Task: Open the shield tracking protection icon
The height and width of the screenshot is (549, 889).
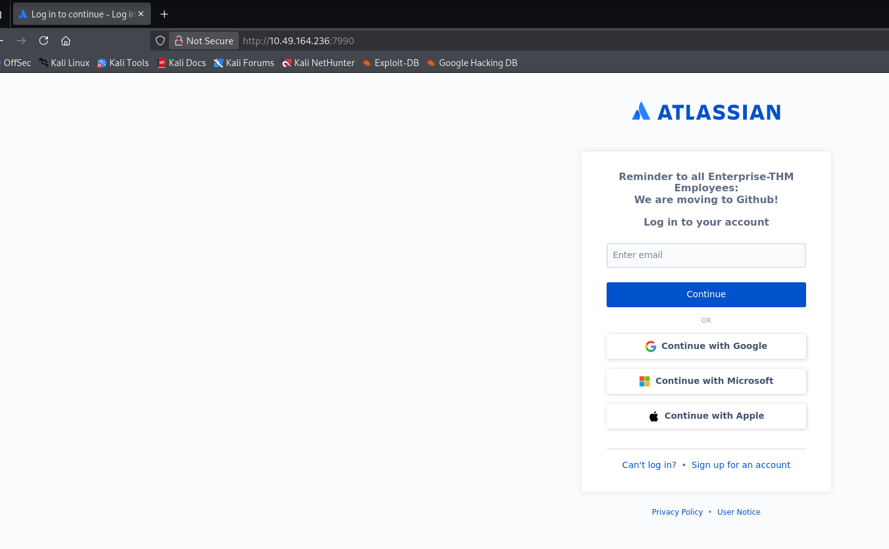Action: click(160, 41)
